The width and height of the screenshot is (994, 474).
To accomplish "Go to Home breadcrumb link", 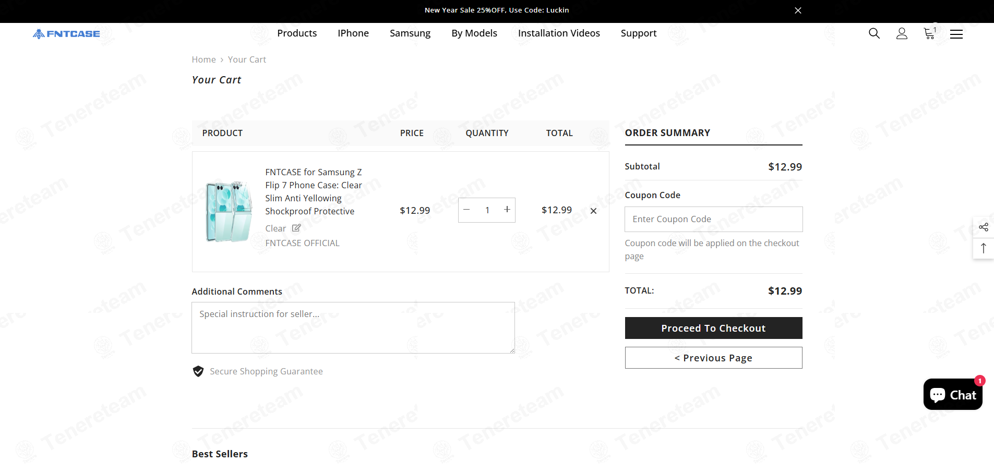I will (203, 59).
